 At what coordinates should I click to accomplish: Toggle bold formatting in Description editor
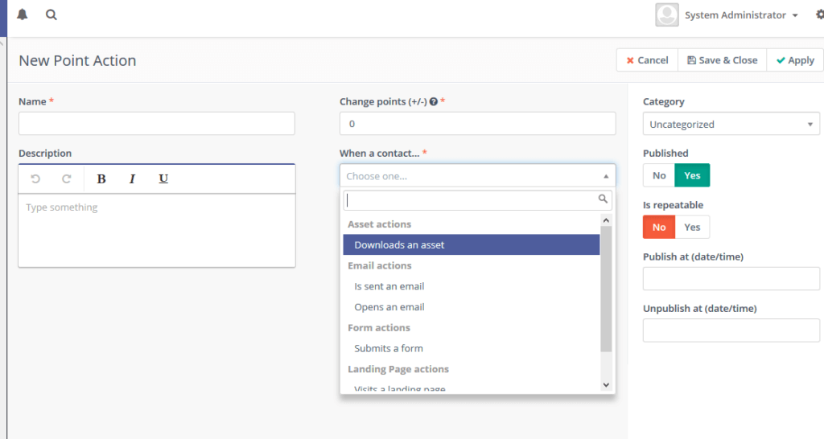[x=101, y=178]
